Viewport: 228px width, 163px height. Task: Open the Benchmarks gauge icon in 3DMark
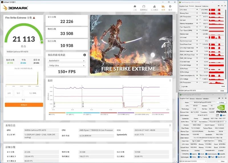pyautogui.click(x=144, y=6)
